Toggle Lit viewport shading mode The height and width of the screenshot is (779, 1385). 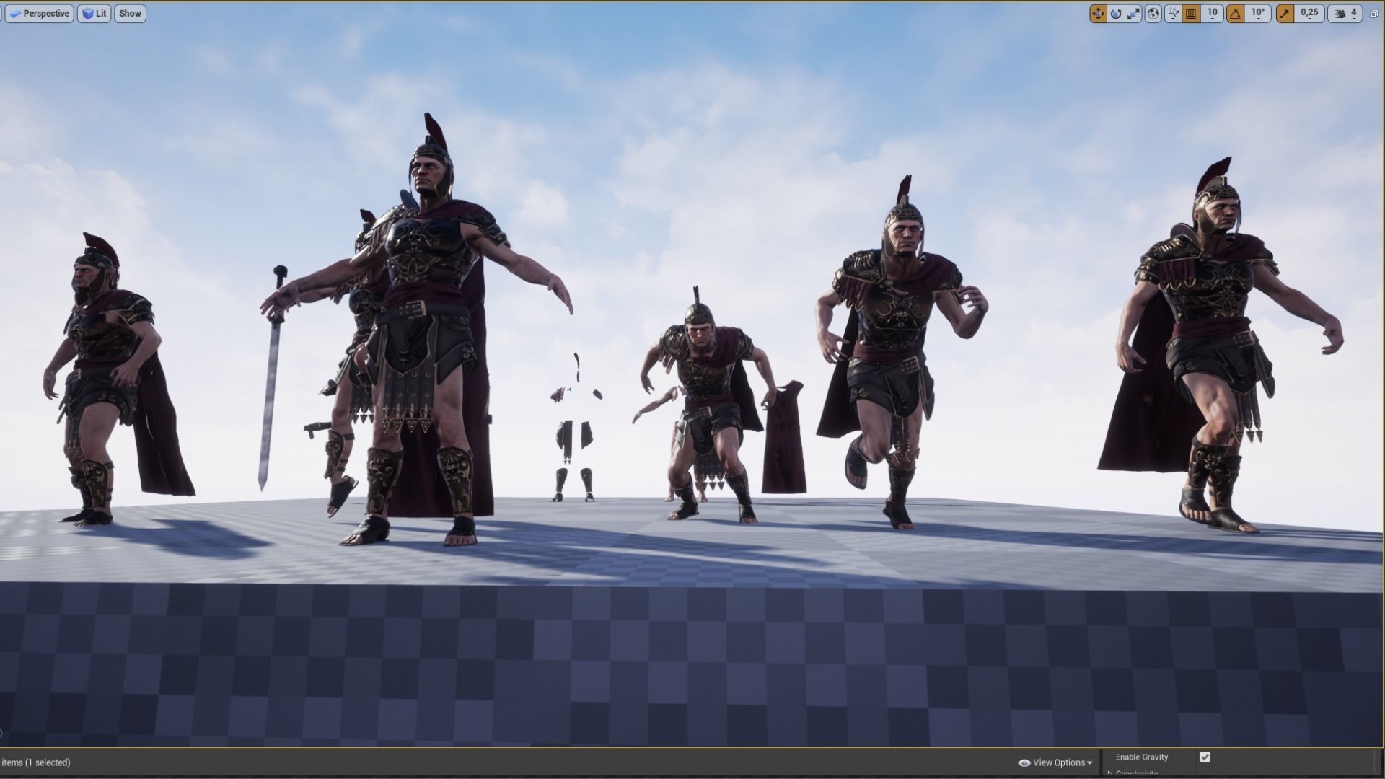click(x=94, y=13)
